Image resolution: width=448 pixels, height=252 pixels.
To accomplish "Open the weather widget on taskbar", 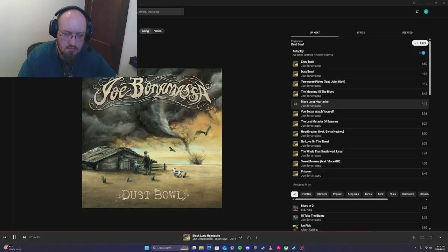I will point(12,248).
